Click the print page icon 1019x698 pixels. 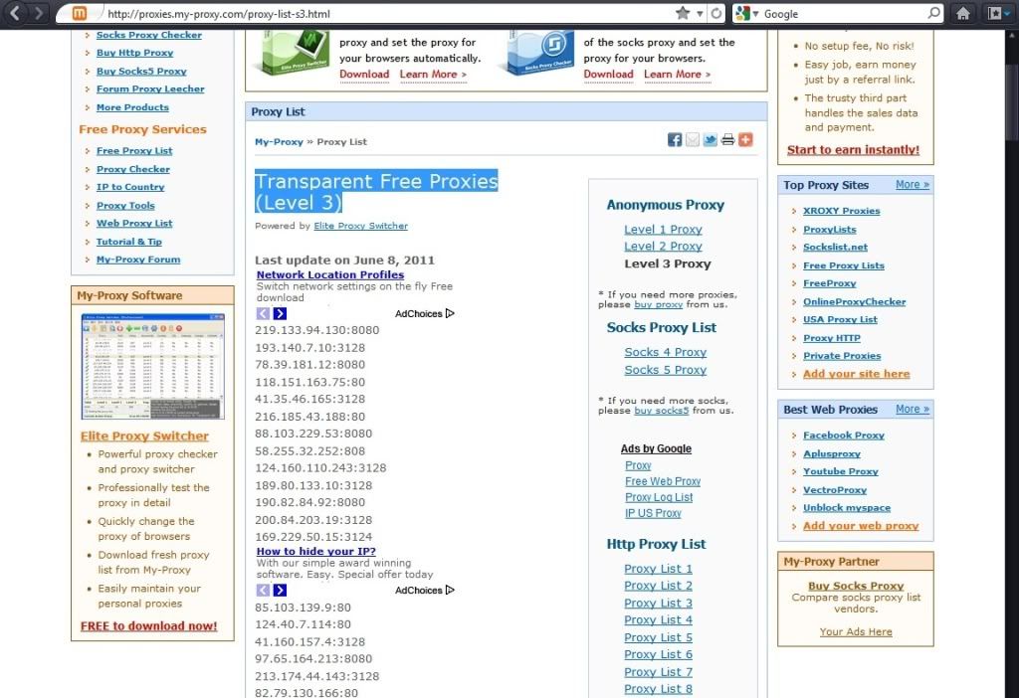point(727,139)
